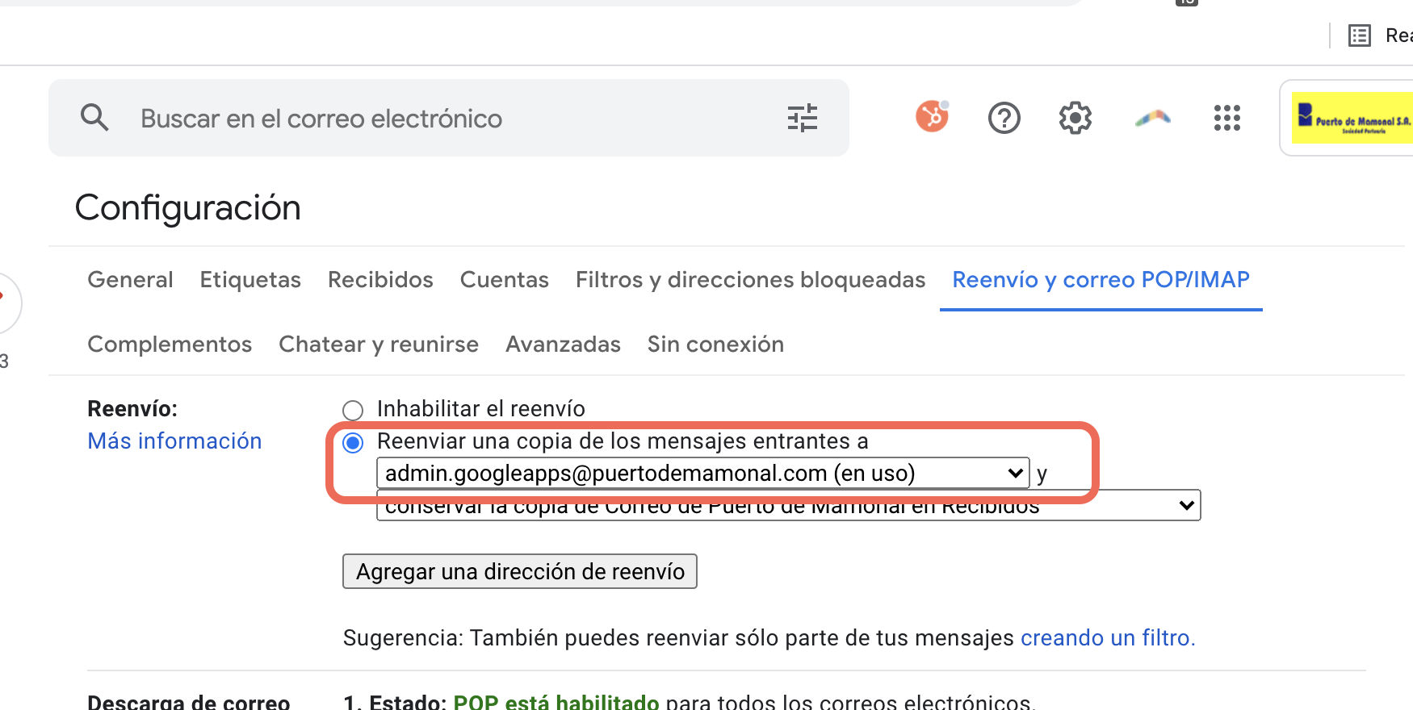Open the Más información link
This screenshot has height=710, width=1413.
[174, 441]
